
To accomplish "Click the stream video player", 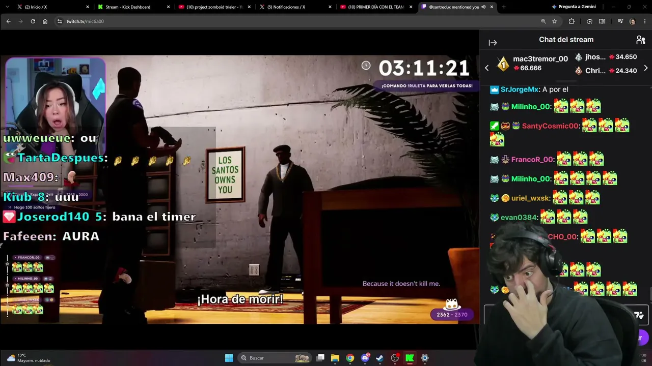I will click(x=239, y=189).
